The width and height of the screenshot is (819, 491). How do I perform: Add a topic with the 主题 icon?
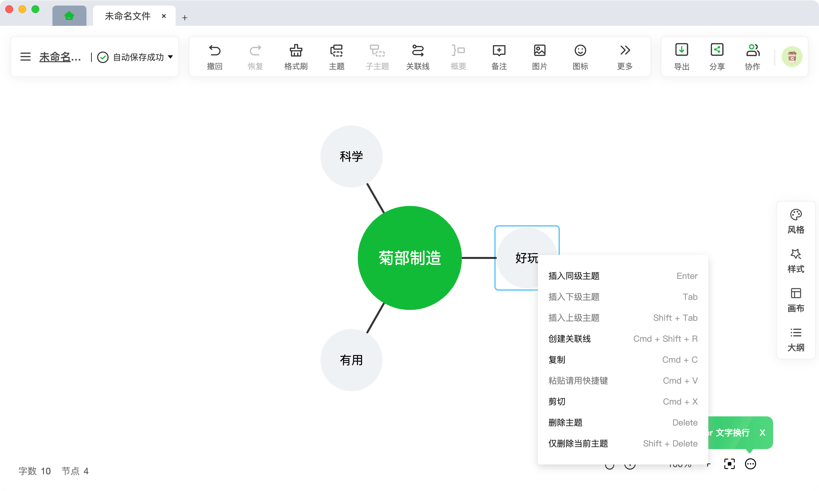point(336,51)
